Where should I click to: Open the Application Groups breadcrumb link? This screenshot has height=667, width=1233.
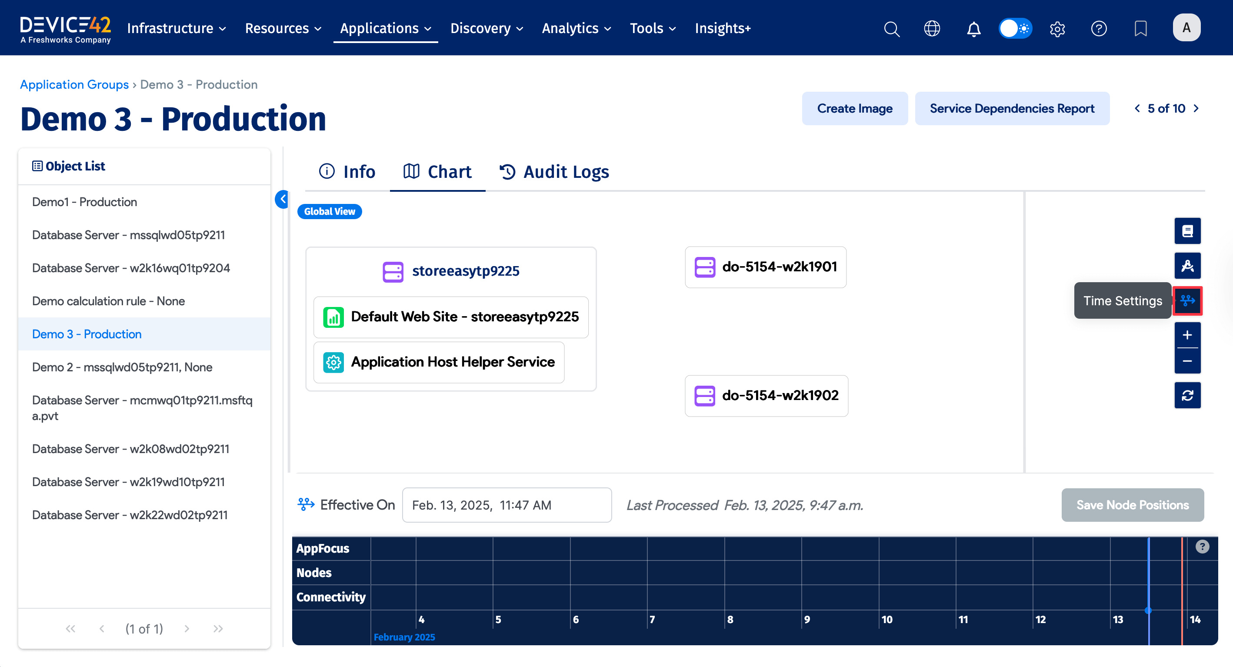[74, 85]
